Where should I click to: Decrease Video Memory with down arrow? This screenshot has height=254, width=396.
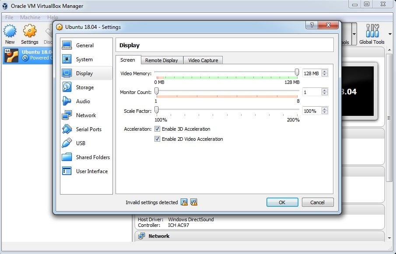[x=324, y=75]
